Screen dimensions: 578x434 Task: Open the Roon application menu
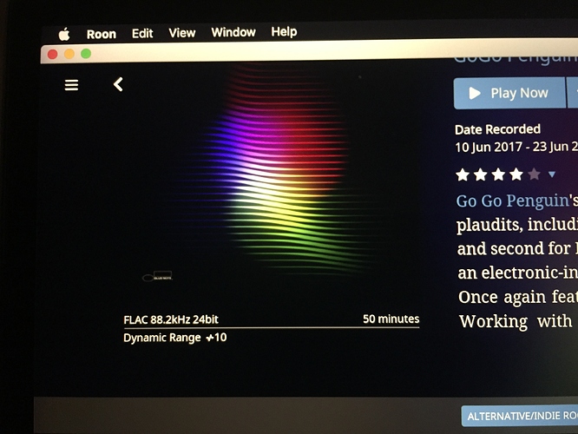click(x=102, y=34)
